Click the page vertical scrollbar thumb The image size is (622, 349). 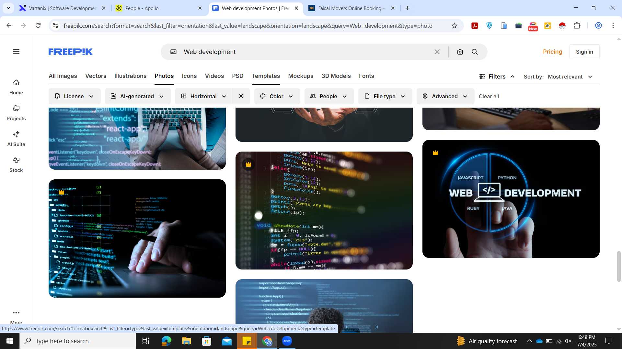point(619,266)
